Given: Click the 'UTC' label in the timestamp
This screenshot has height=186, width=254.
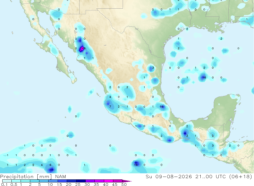Looking at the screenshot, I should pyautogui.click(x=221, y=176).
